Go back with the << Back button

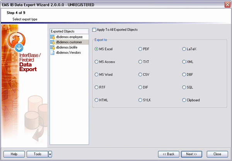(x=169, y=154)
